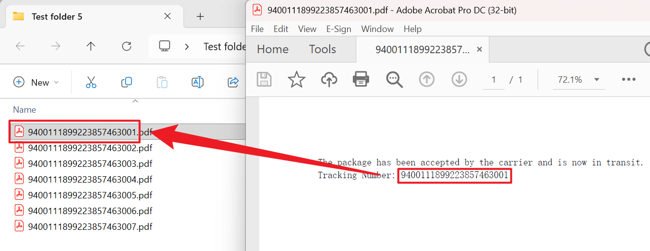Switch to the Tools tab in Acrobat
Screen dimensions: 650x251
323,49
